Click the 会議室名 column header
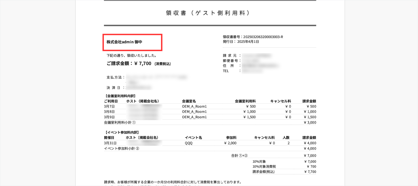Image resolution: width=418 pixels, height=186 pixels. point(189,101)
